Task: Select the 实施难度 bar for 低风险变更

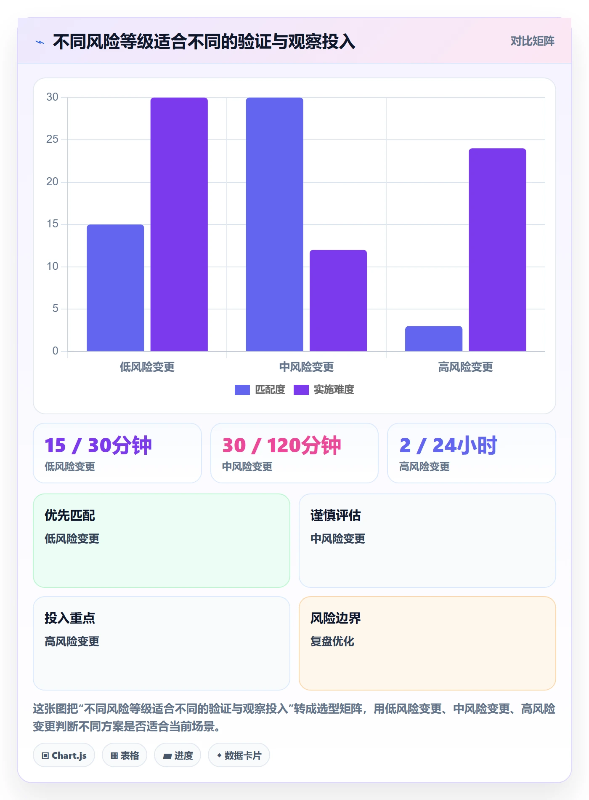Action: [179, 224]
